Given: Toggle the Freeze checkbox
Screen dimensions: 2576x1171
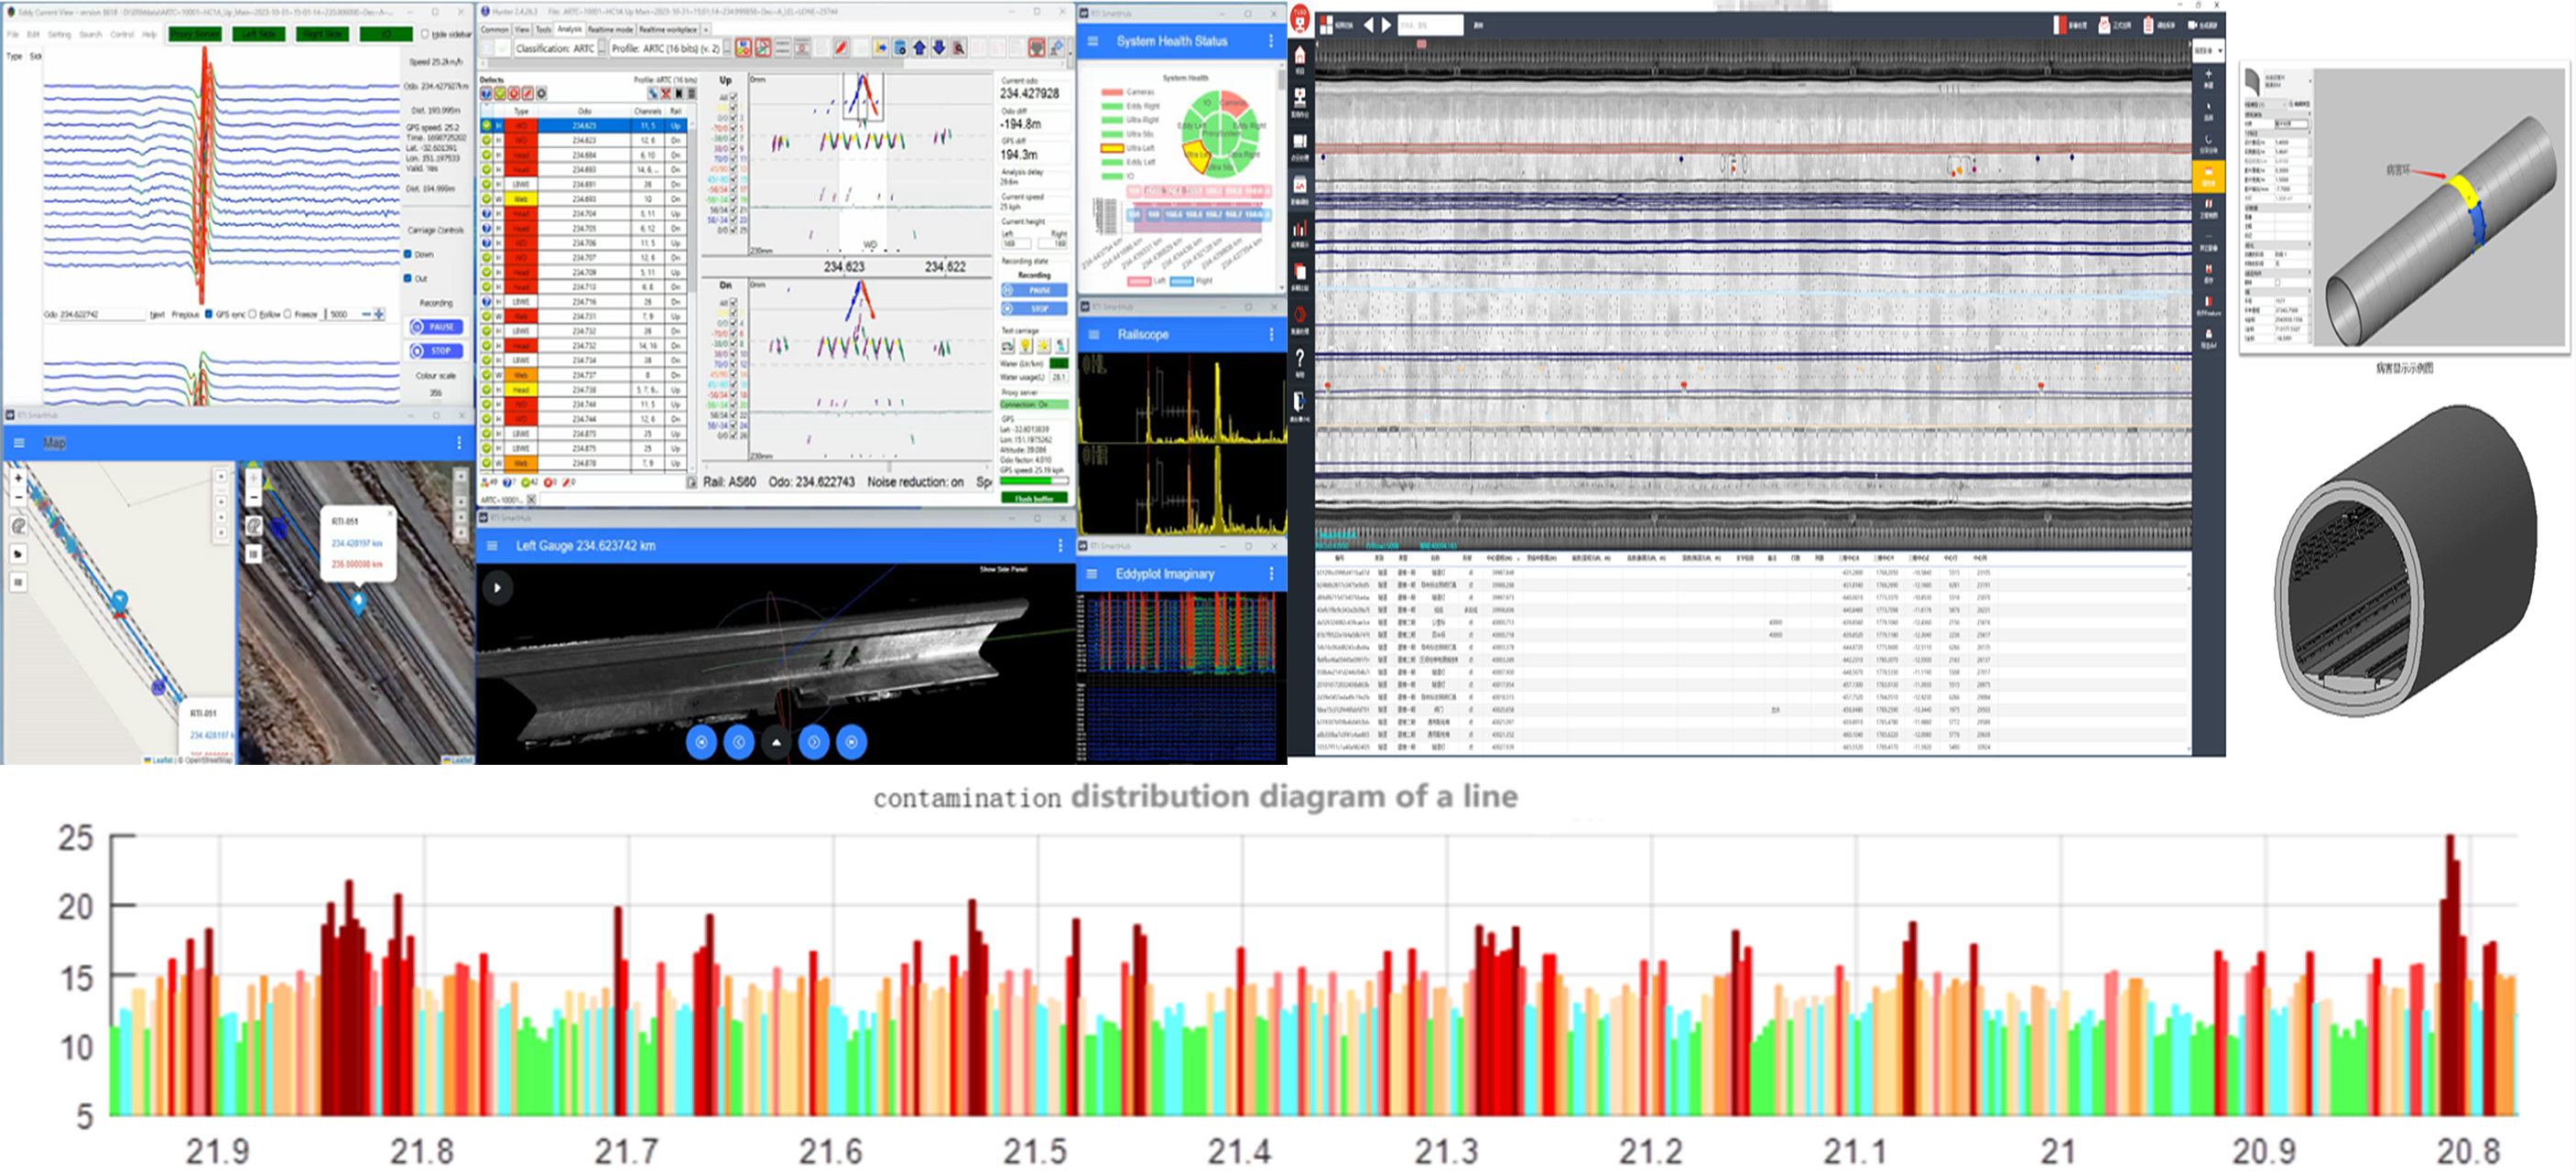Looking at the screenshot, I should [x=287, y=314].
